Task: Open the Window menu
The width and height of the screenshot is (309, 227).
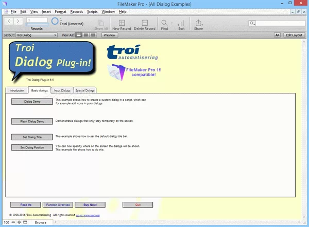Action: [108, 12]
